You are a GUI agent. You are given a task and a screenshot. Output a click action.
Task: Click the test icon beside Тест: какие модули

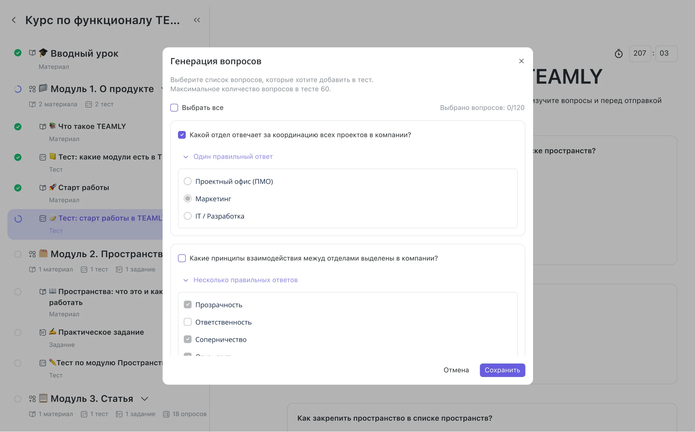(43, 157)
